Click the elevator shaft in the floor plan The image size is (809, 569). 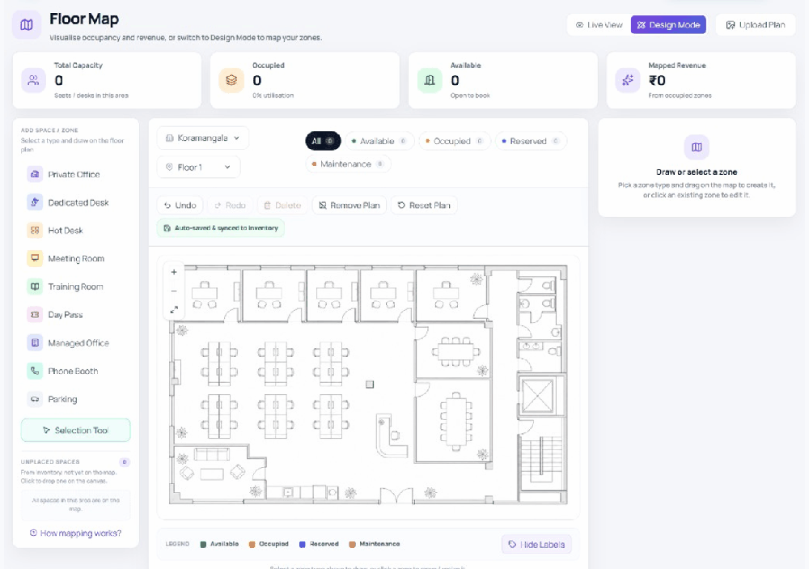pyautogui.click(x=537, y=396)
